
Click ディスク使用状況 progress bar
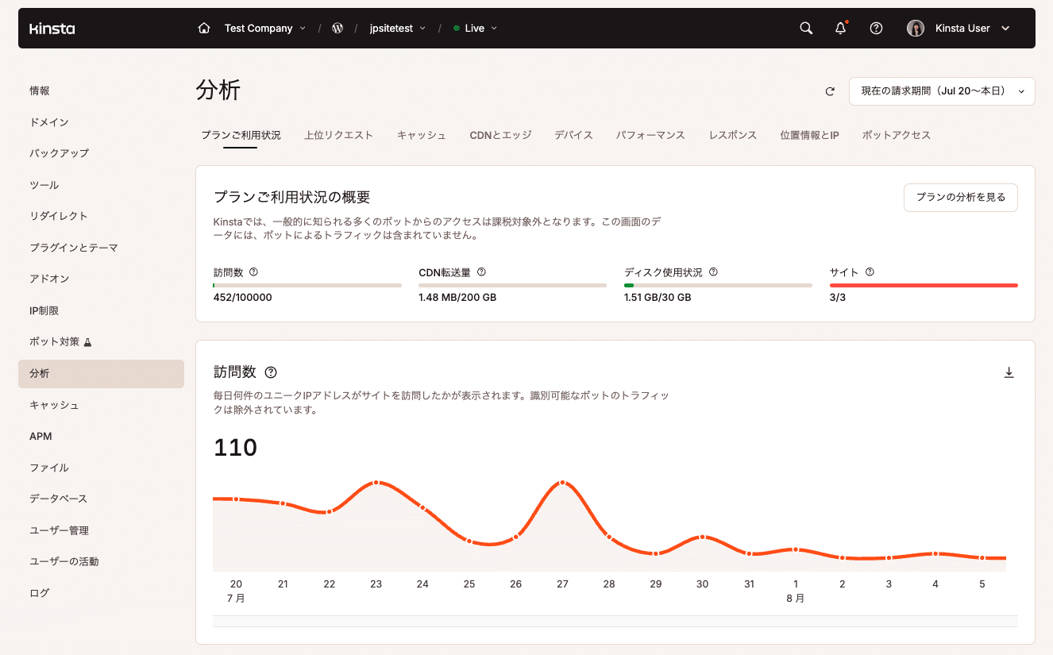coord(718,285)
